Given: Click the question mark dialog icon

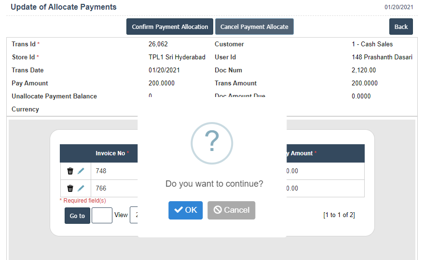Looking at the screenshot, I should click(x=212, y=142).
